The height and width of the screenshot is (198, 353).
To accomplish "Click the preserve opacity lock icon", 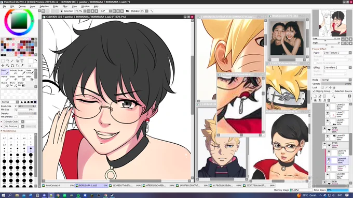I will [x=322, y=87].
